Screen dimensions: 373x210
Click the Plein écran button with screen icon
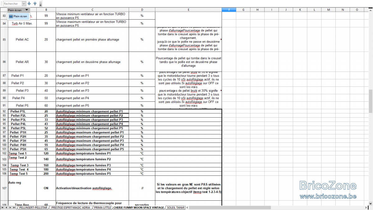[18, 16]
